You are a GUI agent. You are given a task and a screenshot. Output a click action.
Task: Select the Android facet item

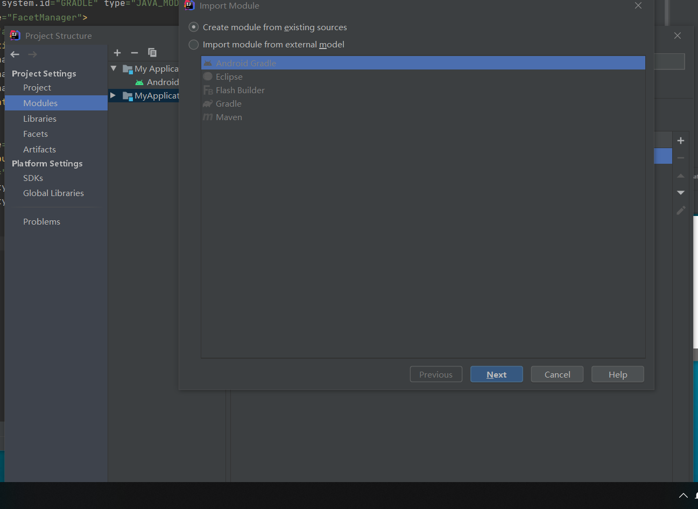coord(163,82)
